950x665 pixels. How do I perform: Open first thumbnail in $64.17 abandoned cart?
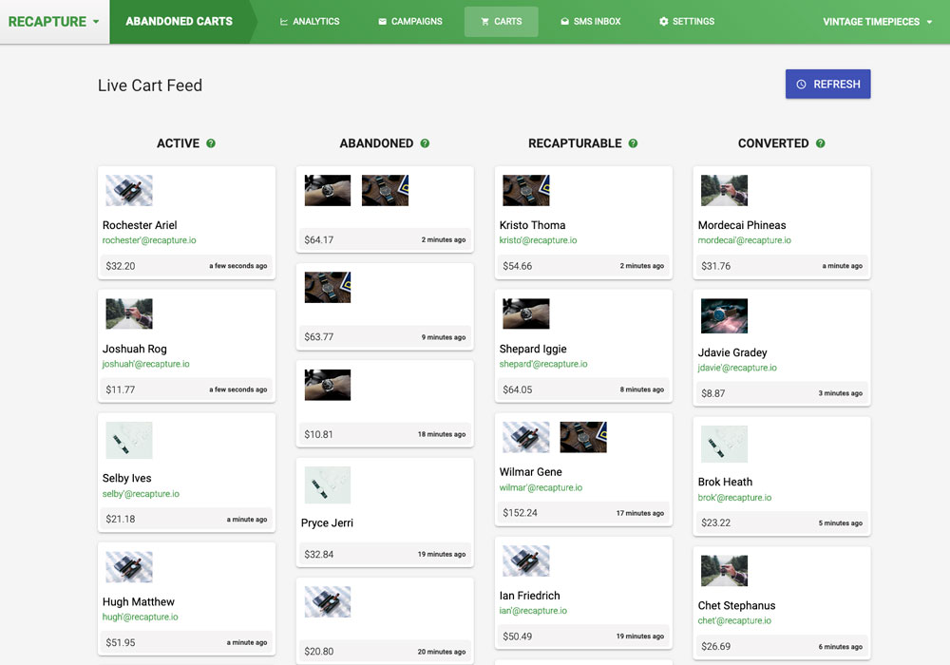click(328, 190)
